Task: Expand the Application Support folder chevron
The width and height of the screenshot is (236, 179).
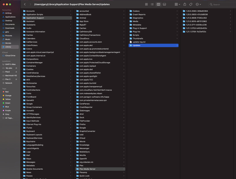Action: click(x=71, y=18)
